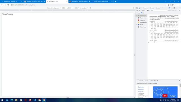This screenshot has height=102, width=181.
Task: Create a live expression with the eye icon
Action: coord(148,10)
